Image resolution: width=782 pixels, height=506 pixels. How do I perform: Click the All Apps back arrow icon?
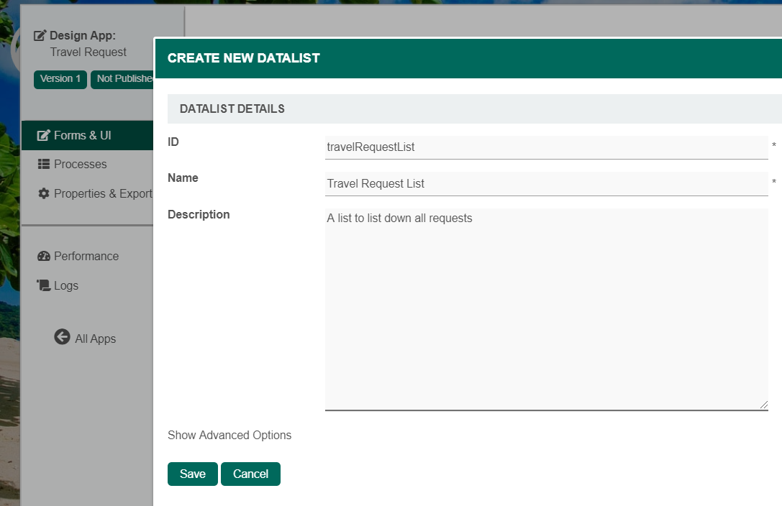click(x=62, y=337)
